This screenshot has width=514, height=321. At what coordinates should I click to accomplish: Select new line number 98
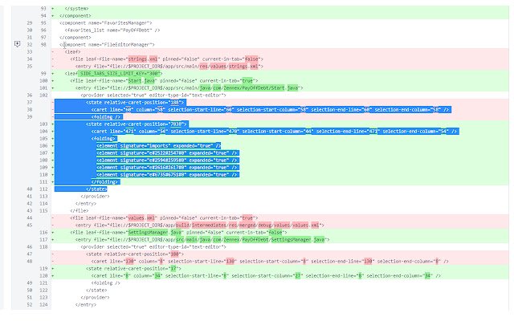tap(43, 45)
